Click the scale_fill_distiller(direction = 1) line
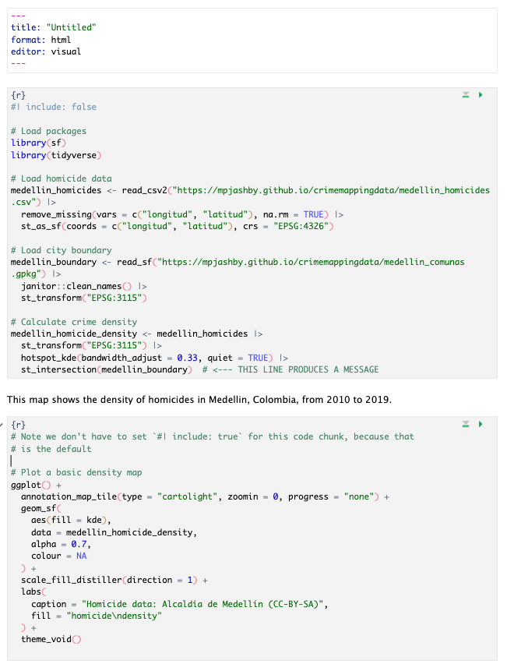The width and height of the screenshot is (507, 671). (114, 581)
